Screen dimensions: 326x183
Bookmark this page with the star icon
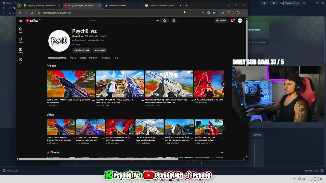pyautogui.click(x=214, y=13)
